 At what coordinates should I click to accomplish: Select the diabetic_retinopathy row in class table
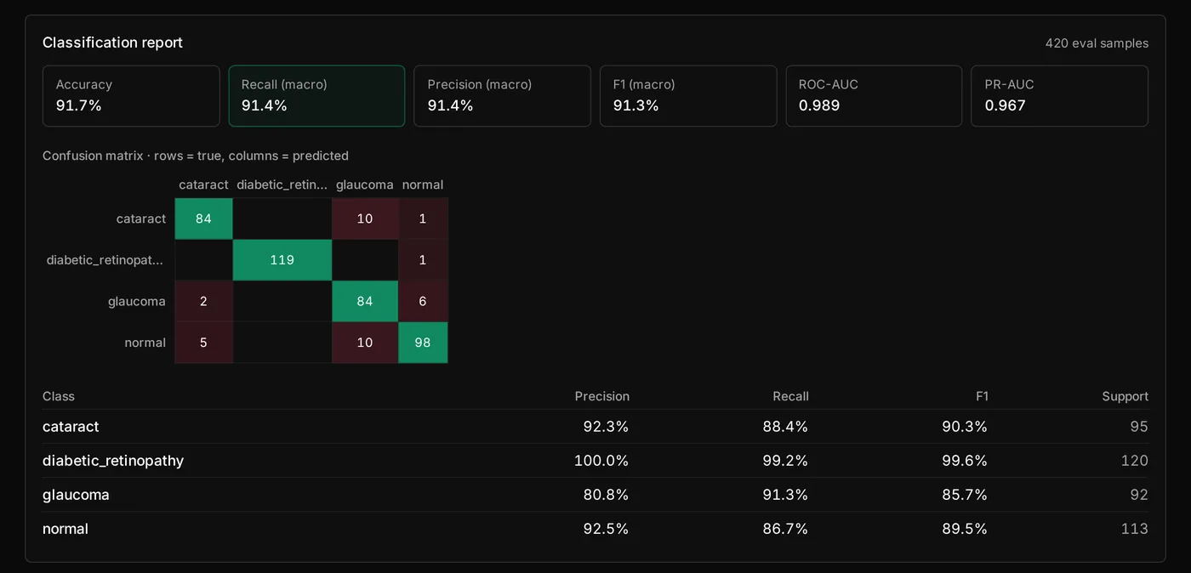595,461
